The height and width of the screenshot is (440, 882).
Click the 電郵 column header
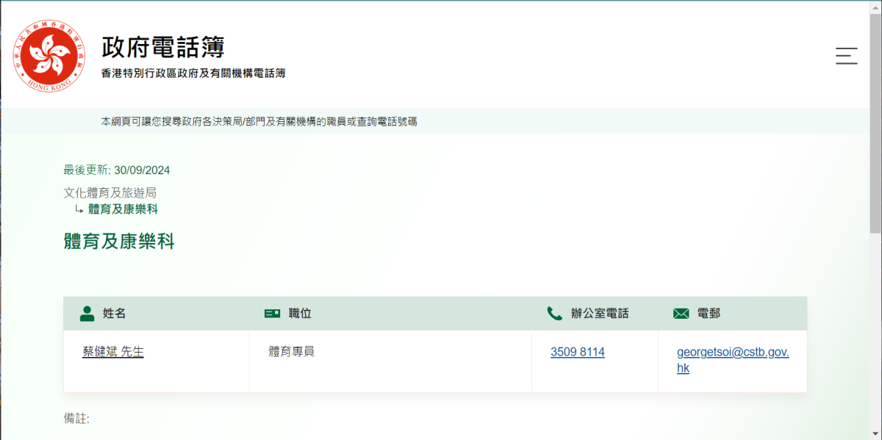tap(709, 314)
